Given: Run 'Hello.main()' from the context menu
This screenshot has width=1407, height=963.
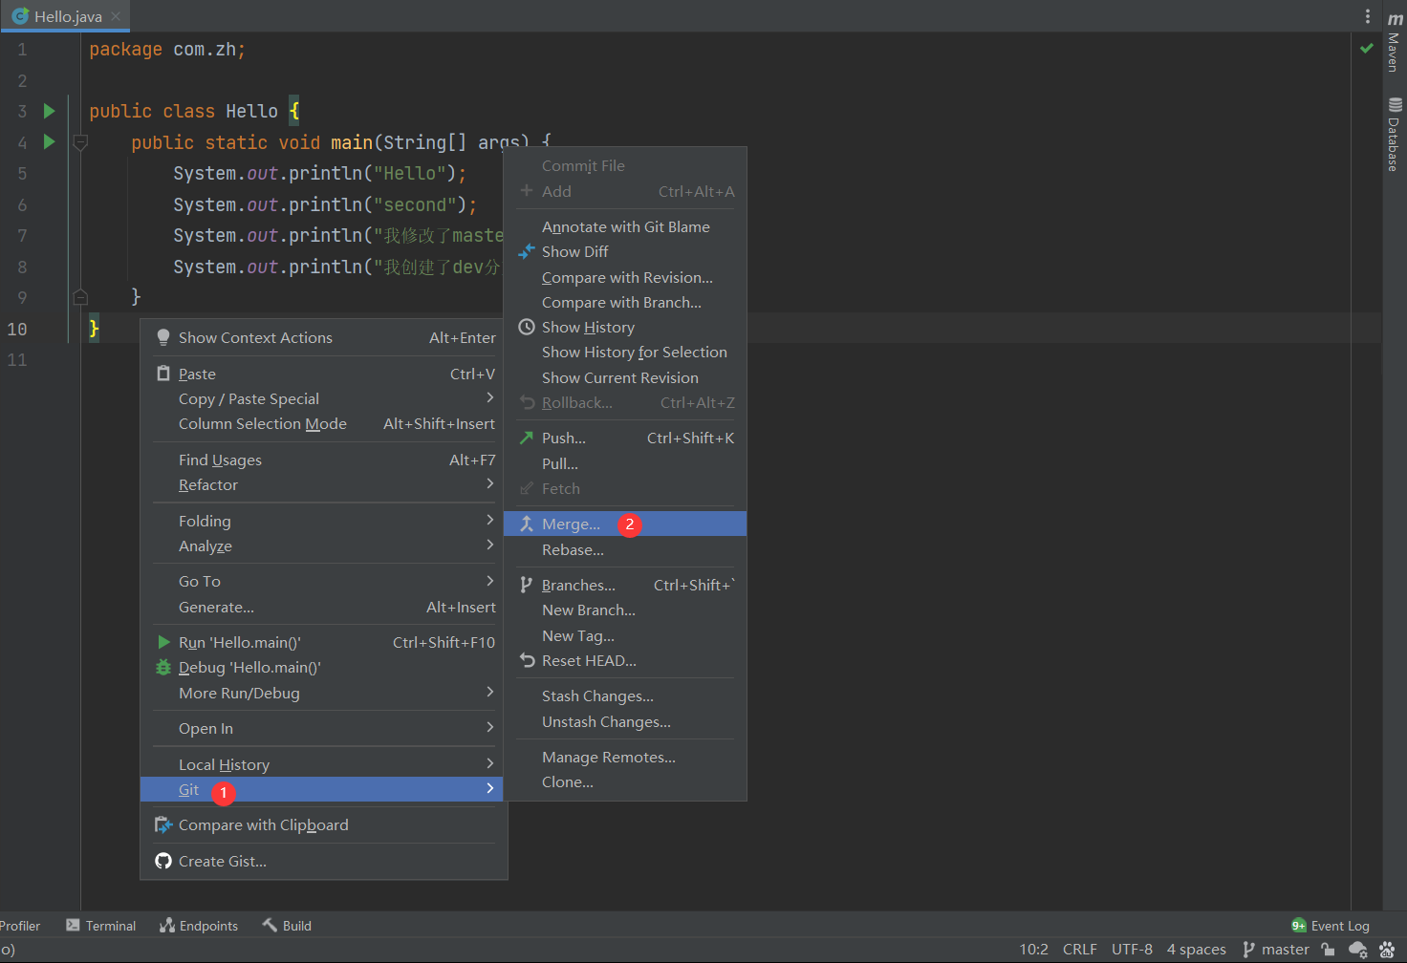Looking at the screenshot, I should [x=324, y=642].
